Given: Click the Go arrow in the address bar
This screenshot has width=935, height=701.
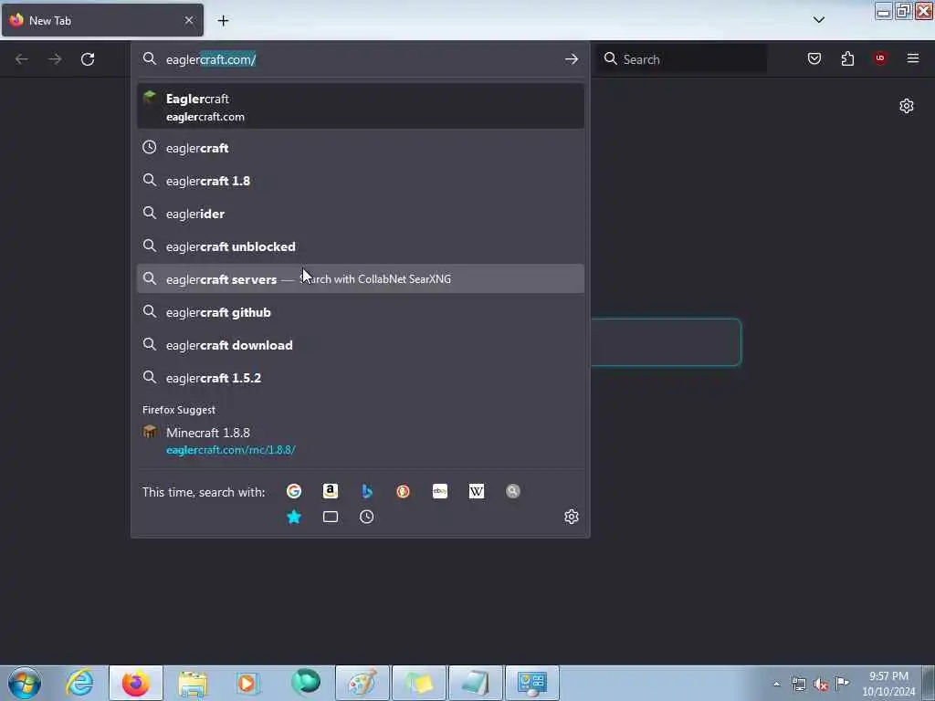Looking at the screenshot, I should point(572,59).
